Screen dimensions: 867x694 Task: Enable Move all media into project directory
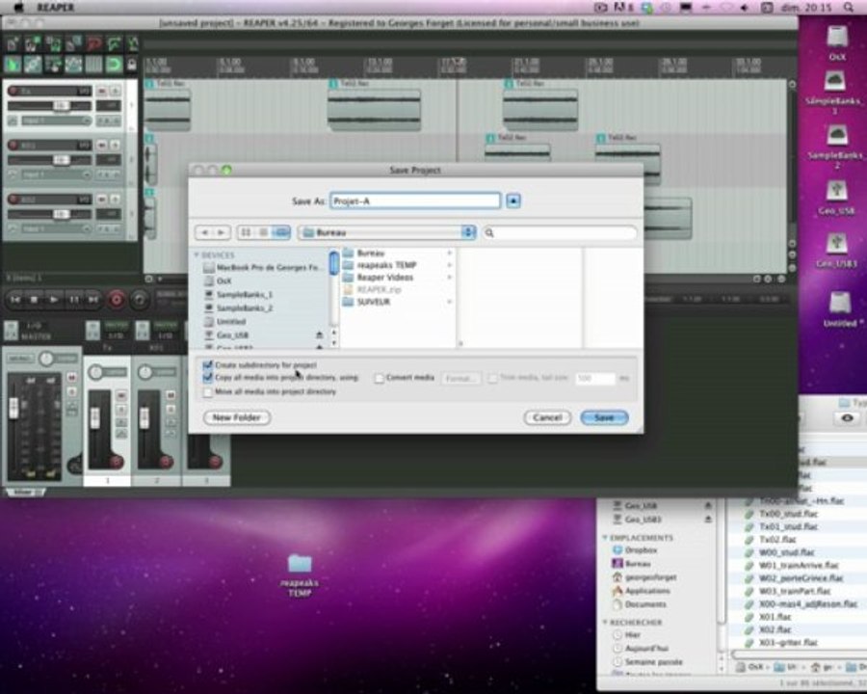click(x=207, y=392)
